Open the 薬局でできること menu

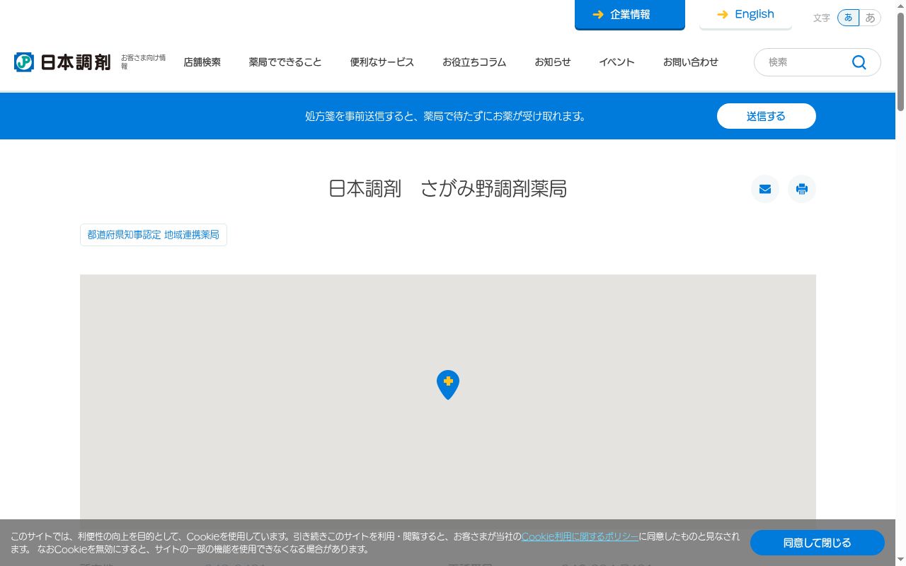coord(285,62)
